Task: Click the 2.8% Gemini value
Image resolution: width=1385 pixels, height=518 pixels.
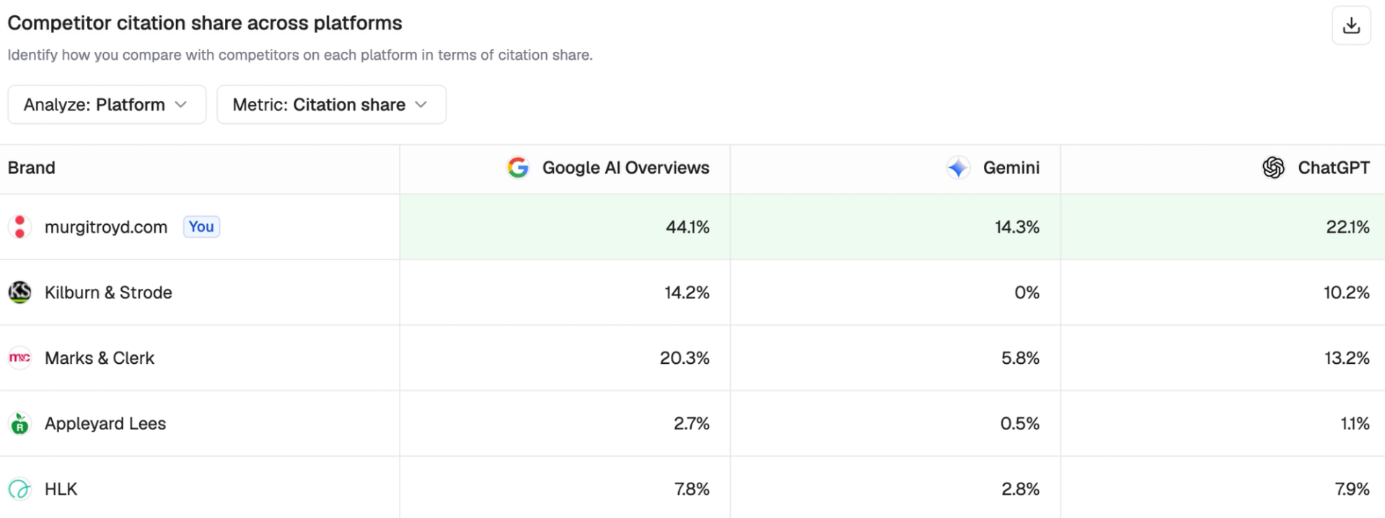Action: click(1021, 489)
